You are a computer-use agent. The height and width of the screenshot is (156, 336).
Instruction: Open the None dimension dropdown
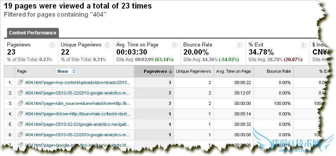(x=67, y=71)
